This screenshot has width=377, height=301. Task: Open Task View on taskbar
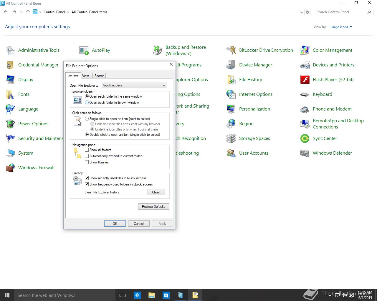point(123,295)
